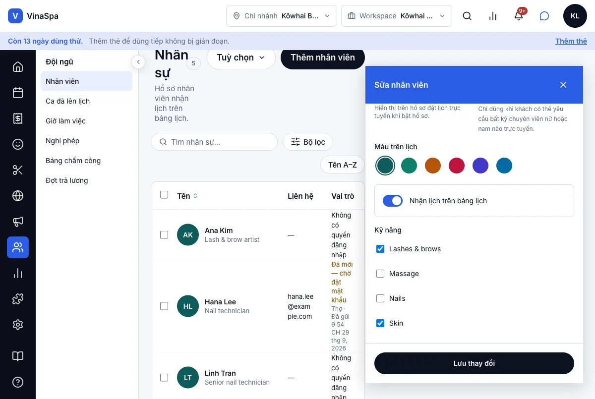The height and width of the screenshot is (399, 595).
Task: Open the gear settings icon in the sidebar
Action: click(18, 325)
